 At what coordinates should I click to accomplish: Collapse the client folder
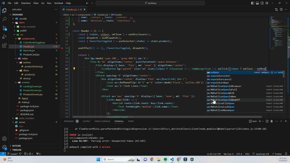point(22,23)
